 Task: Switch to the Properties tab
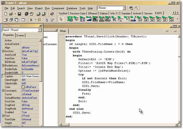coord(8,35)
